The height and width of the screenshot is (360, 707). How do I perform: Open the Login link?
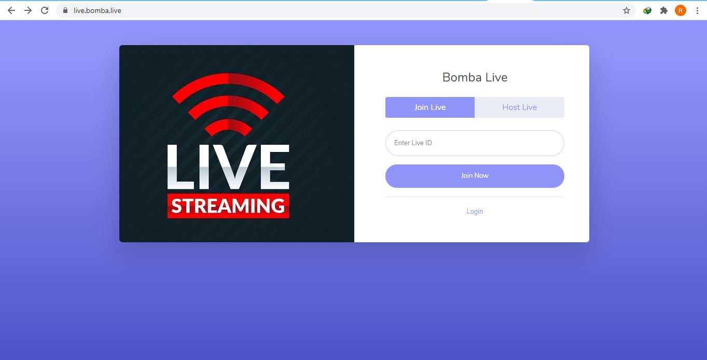475,211
